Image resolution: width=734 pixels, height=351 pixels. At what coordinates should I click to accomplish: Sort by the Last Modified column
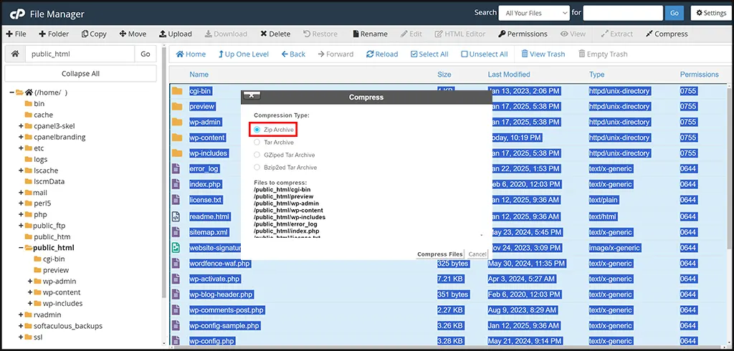[509, 74]
